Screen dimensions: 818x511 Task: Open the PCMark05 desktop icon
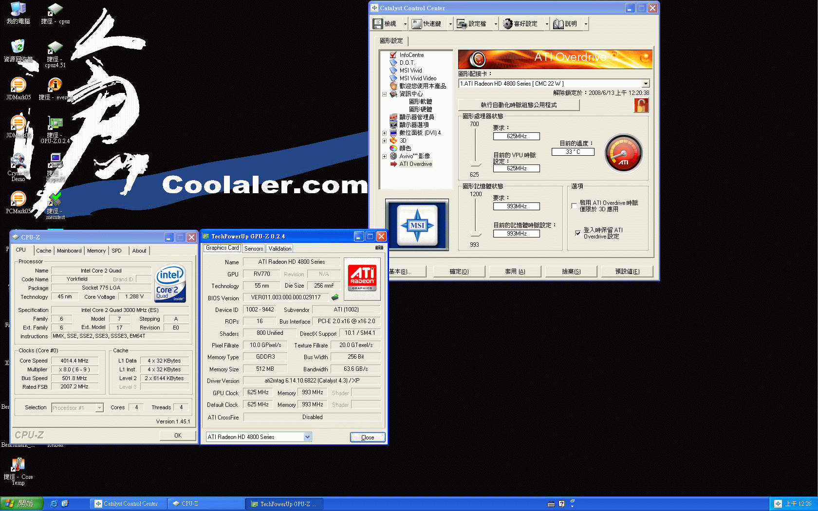[x=18, y=203]
